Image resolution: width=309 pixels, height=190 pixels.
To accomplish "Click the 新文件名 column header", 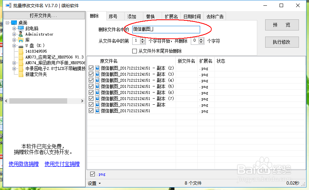I will tap(186, 61).
